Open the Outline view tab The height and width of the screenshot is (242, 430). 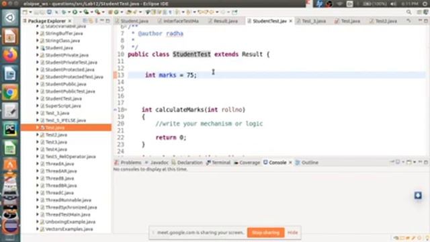click(x=307, y=163)
